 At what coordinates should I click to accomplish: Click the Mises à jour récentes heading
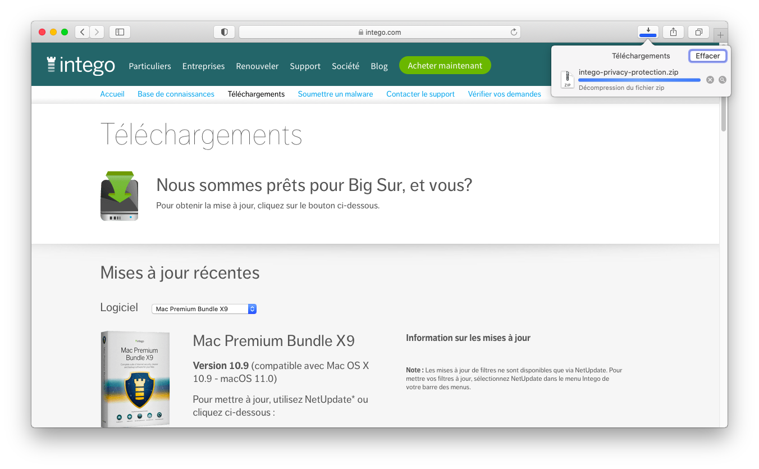tap(180, 273)
